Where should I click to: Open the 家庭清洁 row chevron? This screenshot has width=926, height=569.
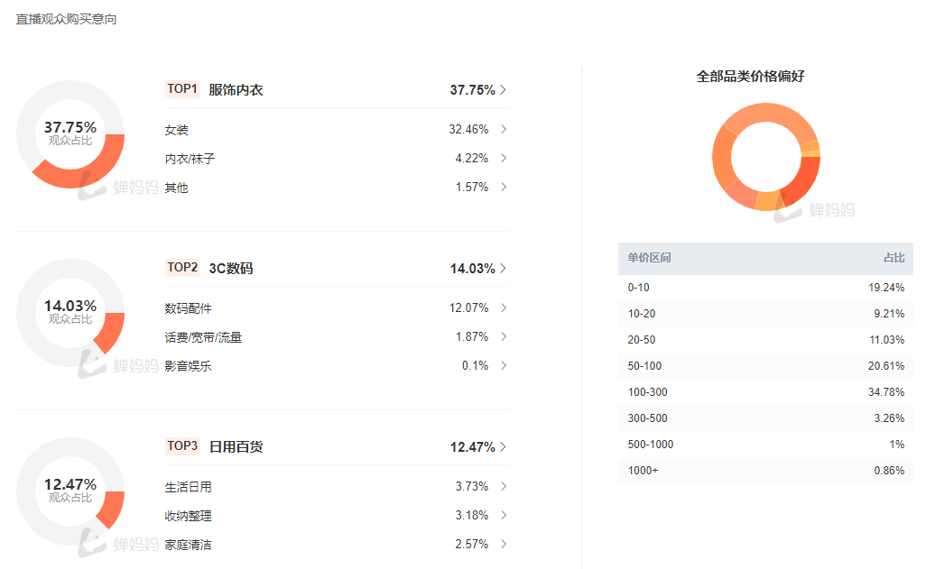504,545
